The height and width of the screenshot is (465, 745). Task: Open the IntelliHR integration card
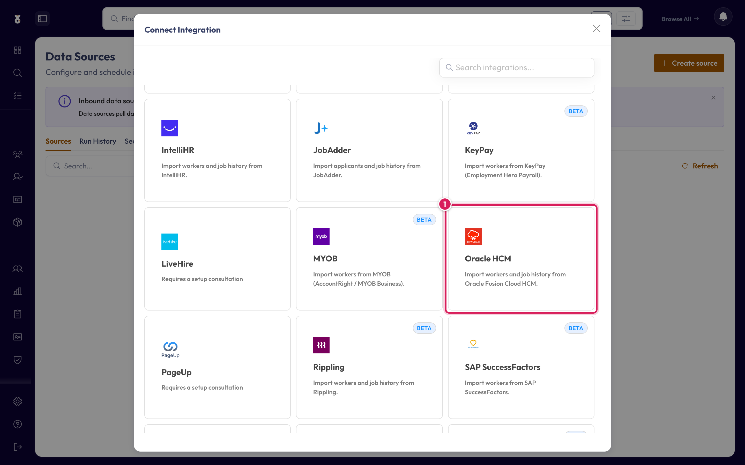tap(217, 150)
